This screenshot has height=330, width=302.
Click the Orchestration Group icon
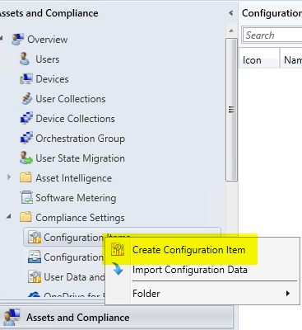click(x=26, y=139)
